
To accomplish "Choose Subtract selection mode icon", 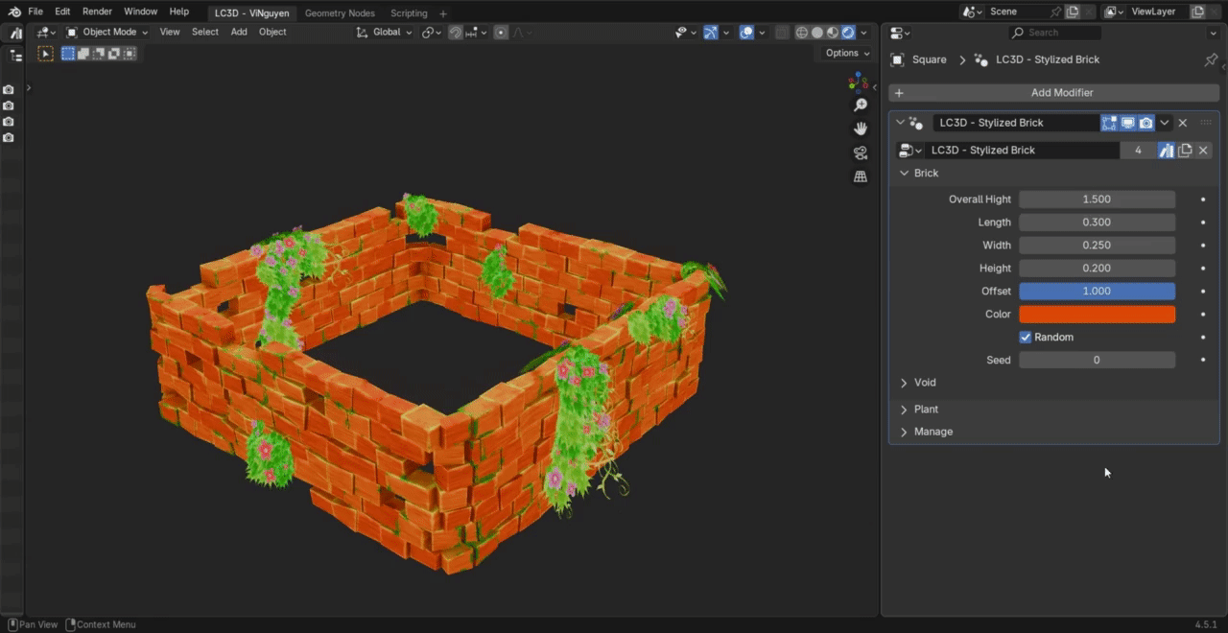I will tap(99, 54).
